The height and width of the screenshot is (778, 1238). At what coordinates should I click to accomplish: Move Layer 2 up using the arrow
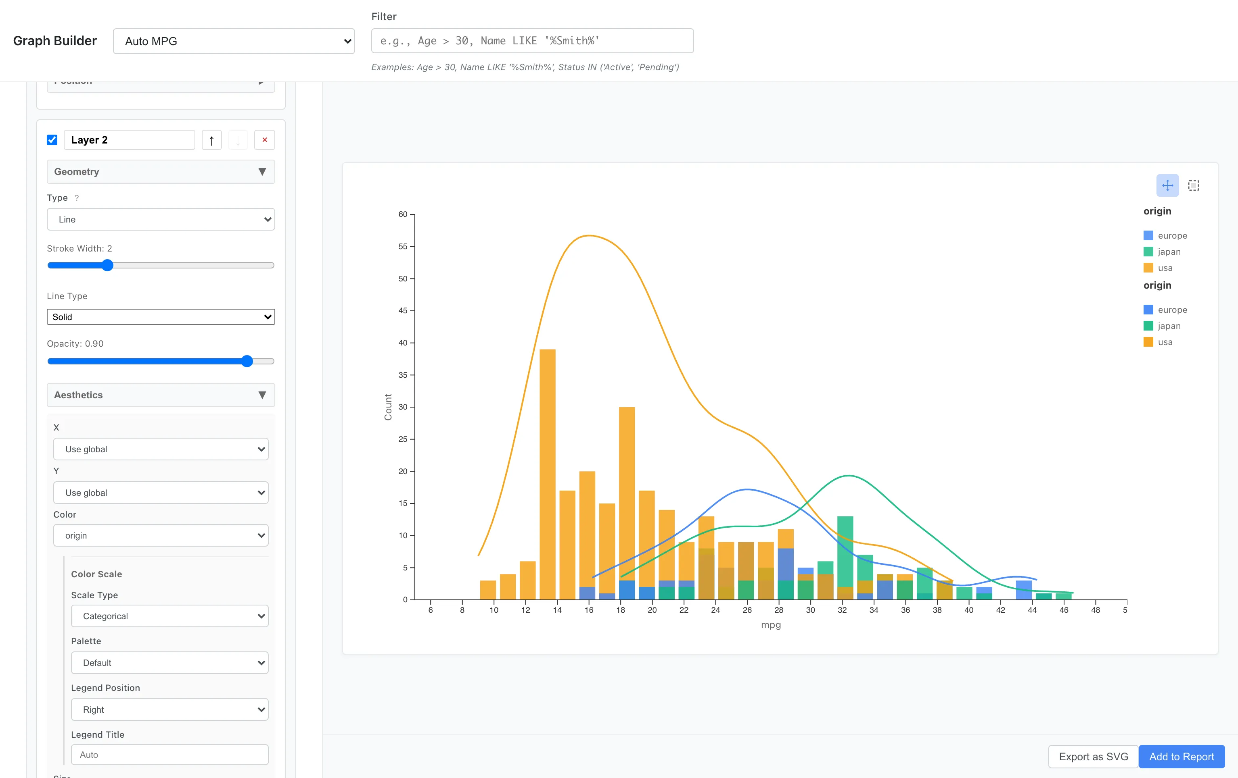[211, 140]
